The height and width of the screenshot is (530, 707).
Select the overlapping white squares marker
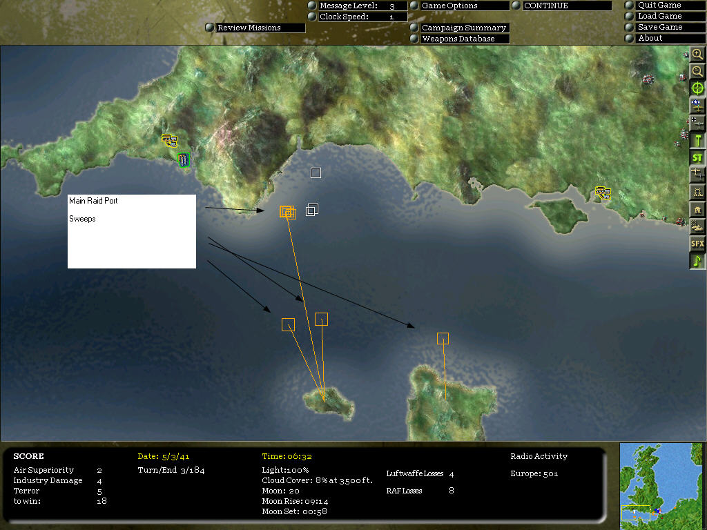pyautogui.click(x=312, y=210)
